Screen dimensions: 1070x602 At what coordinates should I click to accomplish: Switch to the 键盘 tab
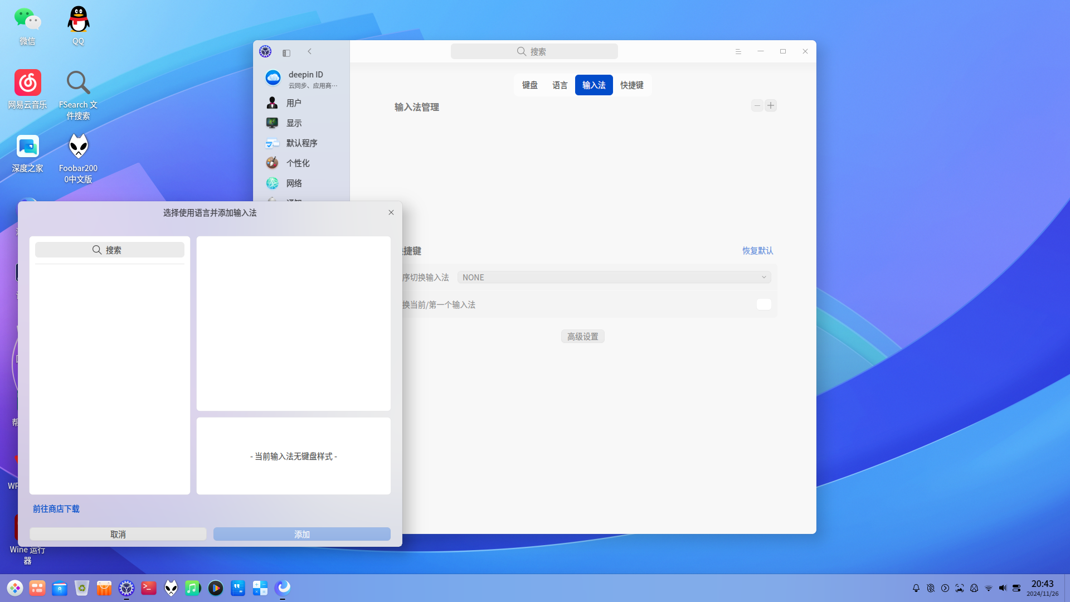click(x=529, y=85)
